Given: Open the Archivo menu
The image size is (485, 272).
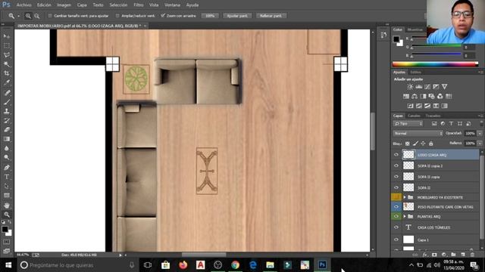Looking at the screenshot, I should (x=23, y=5).
